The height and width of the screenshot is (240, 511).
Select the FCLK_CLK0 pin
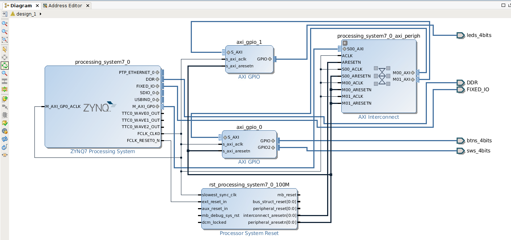coord(149,134)
